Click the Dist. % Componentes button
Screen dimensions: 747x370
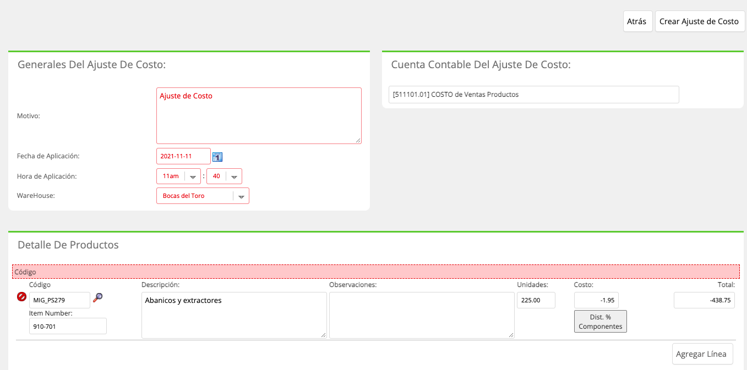601,322
